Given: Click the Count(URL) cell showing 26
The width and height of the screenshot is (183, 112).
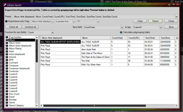Looking at the screenshot, I should click(136, 61).
